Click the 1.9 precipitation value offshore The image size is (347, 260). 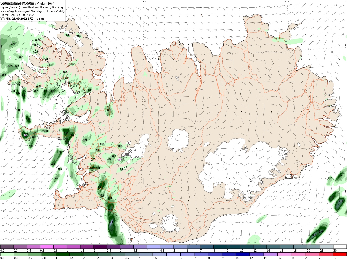click(x=331, y=197)
